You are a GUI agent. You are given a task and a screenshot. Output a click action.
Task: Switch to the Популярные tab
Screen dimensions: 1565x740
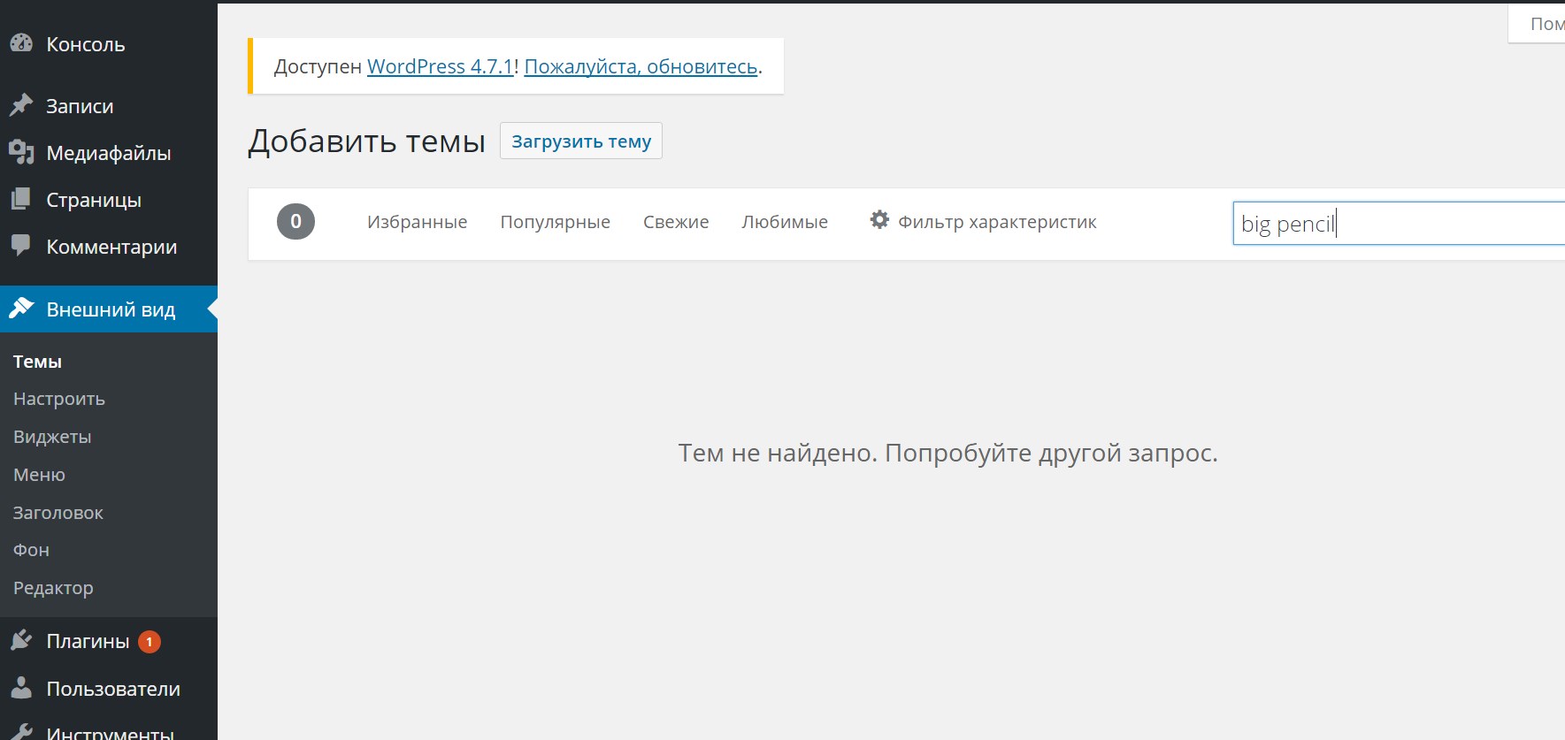[555, 222]
